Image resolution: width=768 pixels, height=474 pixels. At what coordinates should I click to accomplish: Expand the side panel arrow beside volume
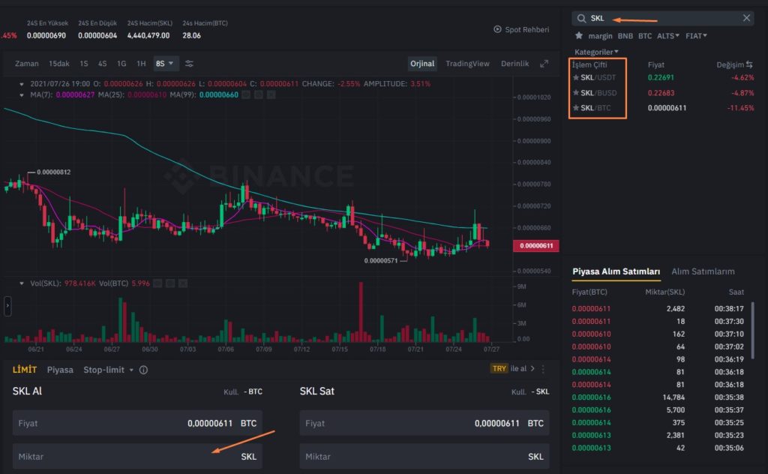click(7, 306)
